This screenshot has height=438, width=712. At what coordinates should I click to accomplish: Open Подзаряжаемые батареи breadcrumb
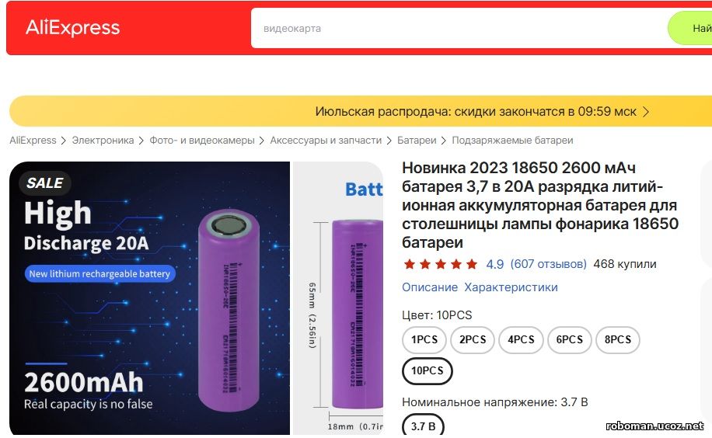[x=512, y=141]
